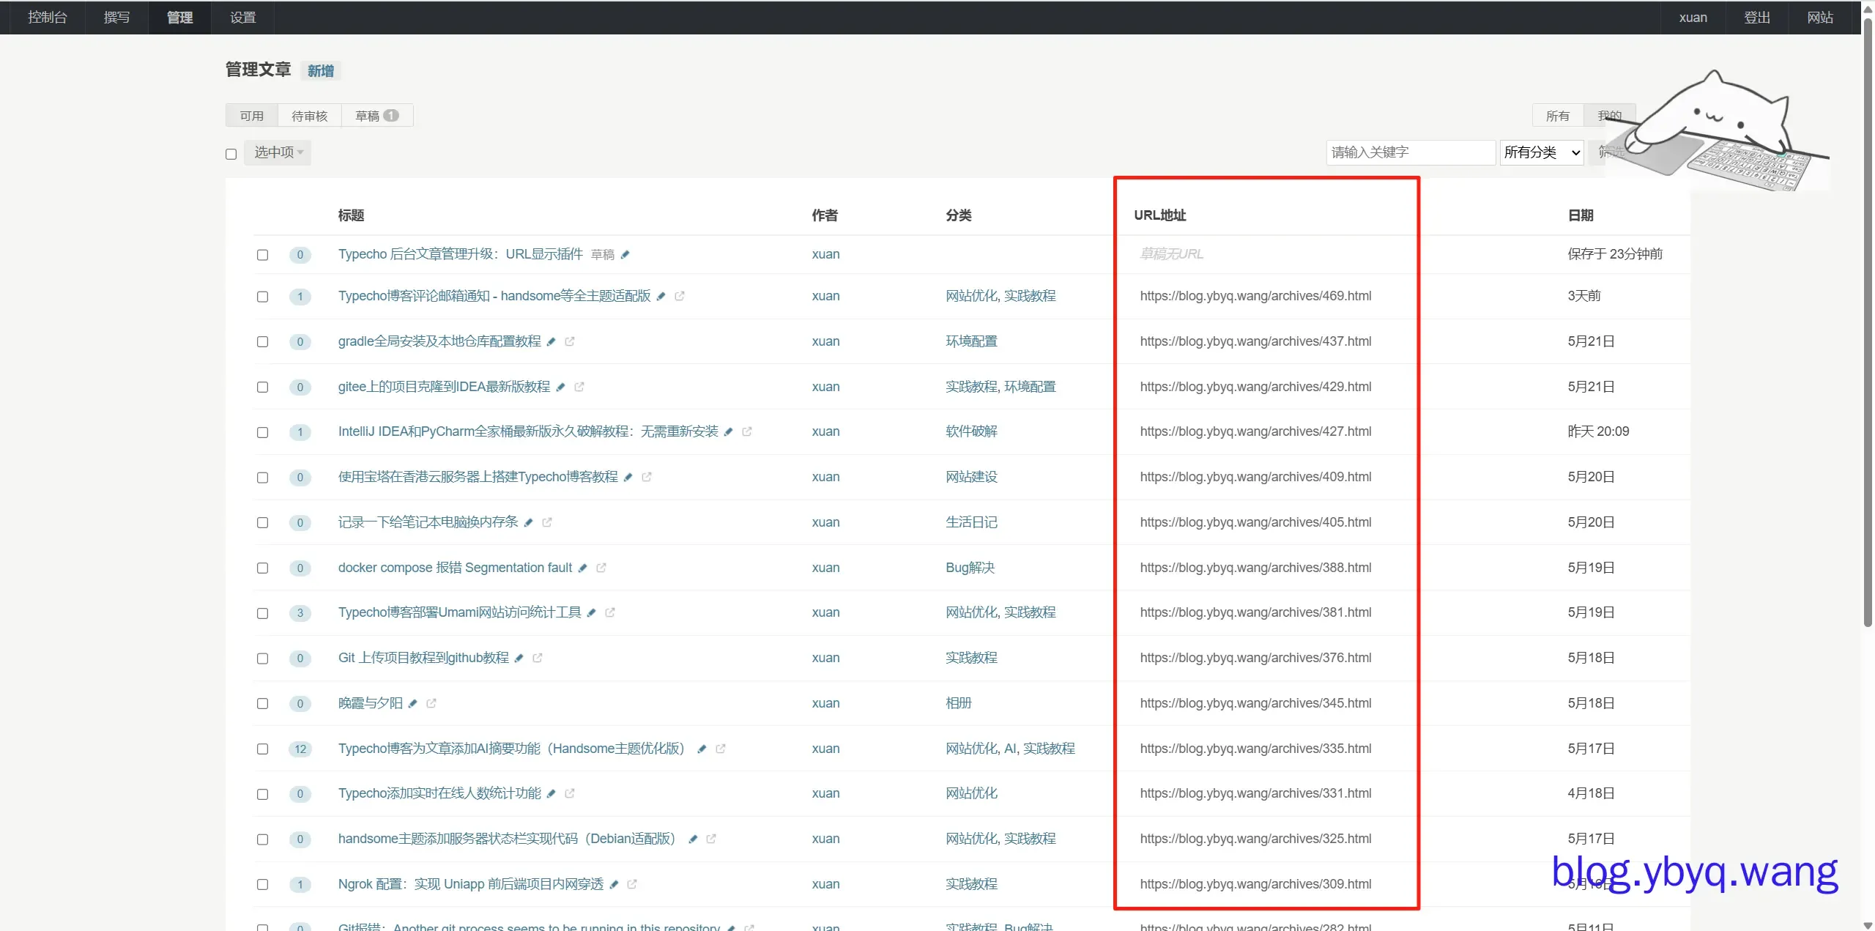Check the box for 记录一下给笔记本电脑换内存条

(262, 523)
